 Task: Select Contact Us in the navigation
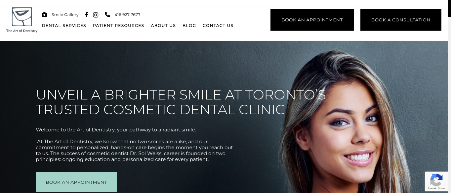coord(218,26)
